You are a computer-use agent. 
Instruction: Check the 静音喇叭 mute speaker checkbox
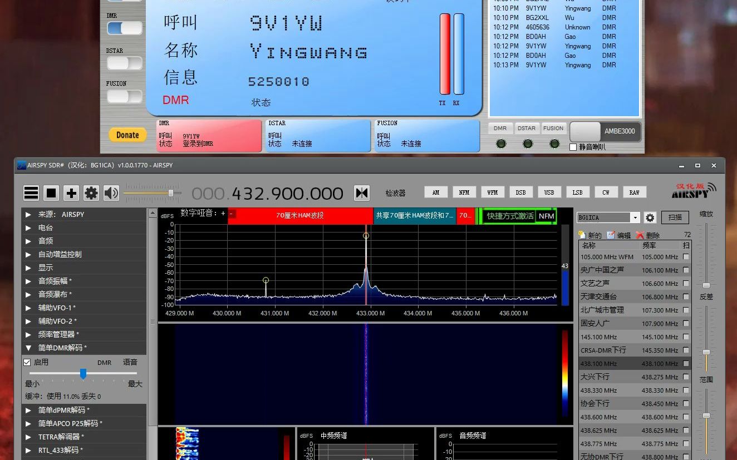[573, 147]
